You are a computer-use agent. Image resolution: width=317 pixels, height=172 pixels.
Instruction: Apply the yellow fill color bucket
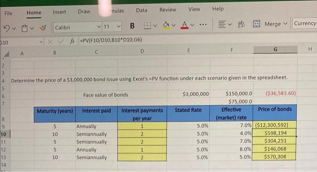click(x=166, y=25)
